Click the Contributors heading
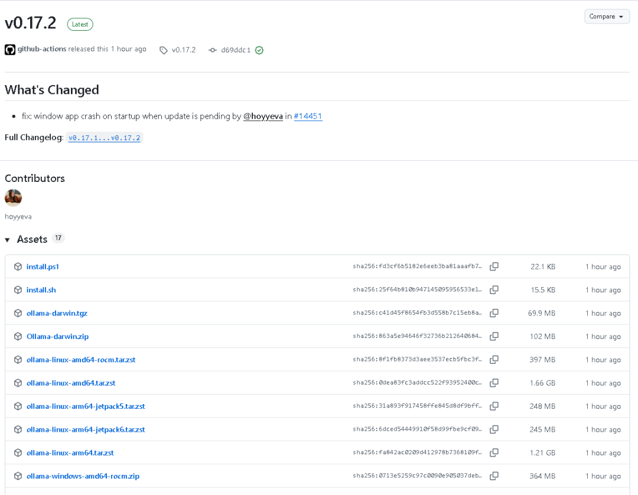 [35, 178]
